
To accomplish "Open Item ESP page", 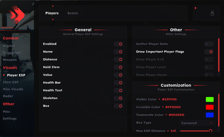I will pos(11,82).
